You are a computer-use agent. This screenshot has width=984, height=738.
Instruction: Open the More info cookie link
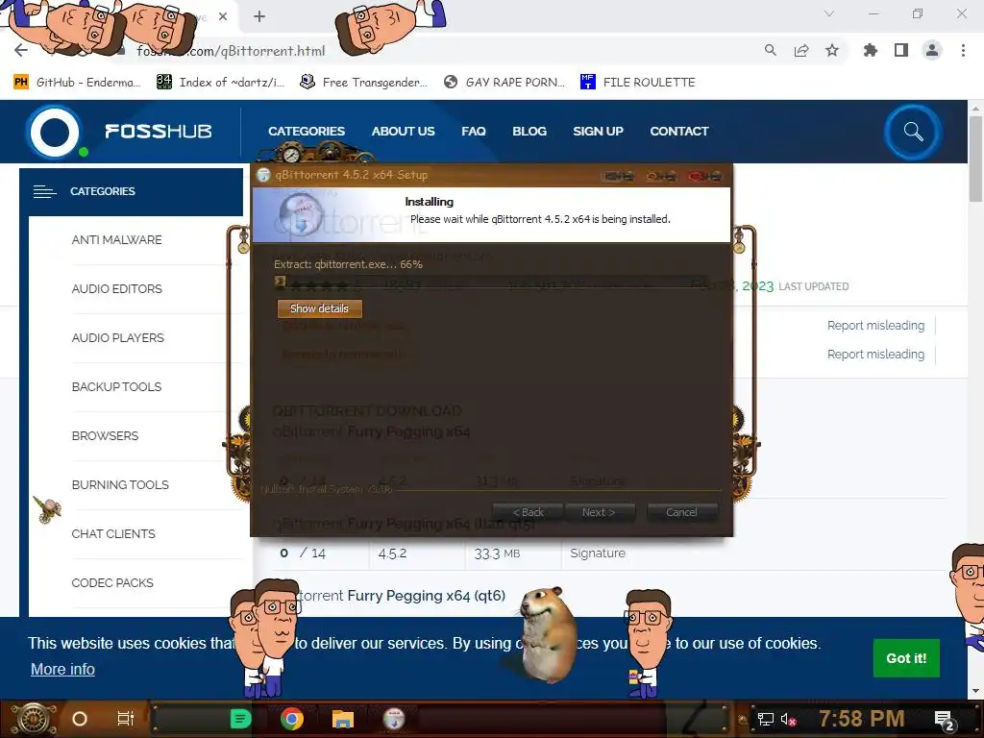pyautogui.click(x=62, y=669)
